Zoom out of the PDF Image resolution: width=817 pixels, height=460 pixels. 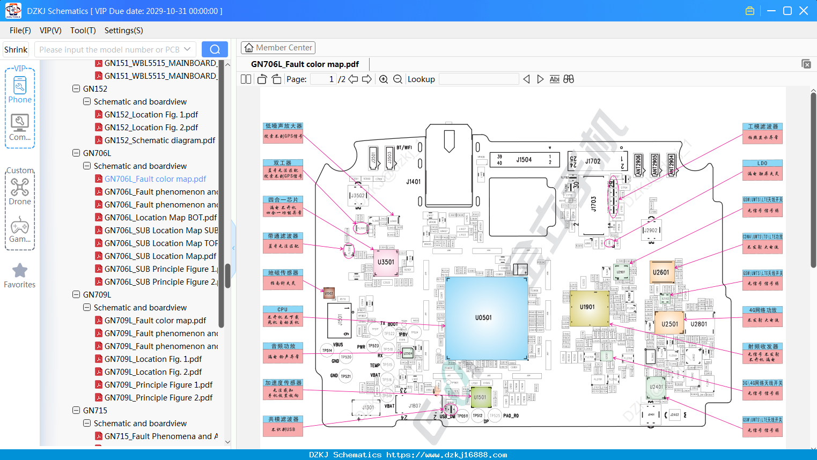[398, 79]
